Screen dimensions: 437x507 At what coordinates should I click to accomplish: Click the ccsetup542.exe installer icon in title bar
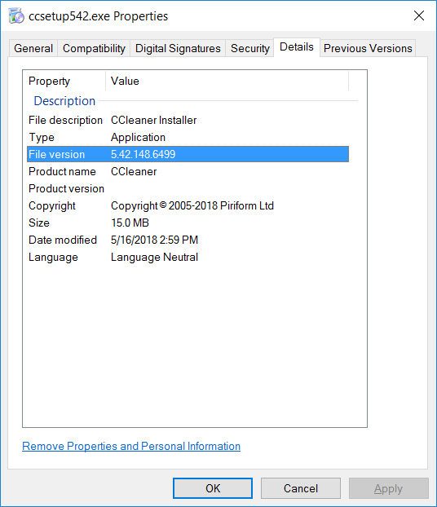point(16,15)
